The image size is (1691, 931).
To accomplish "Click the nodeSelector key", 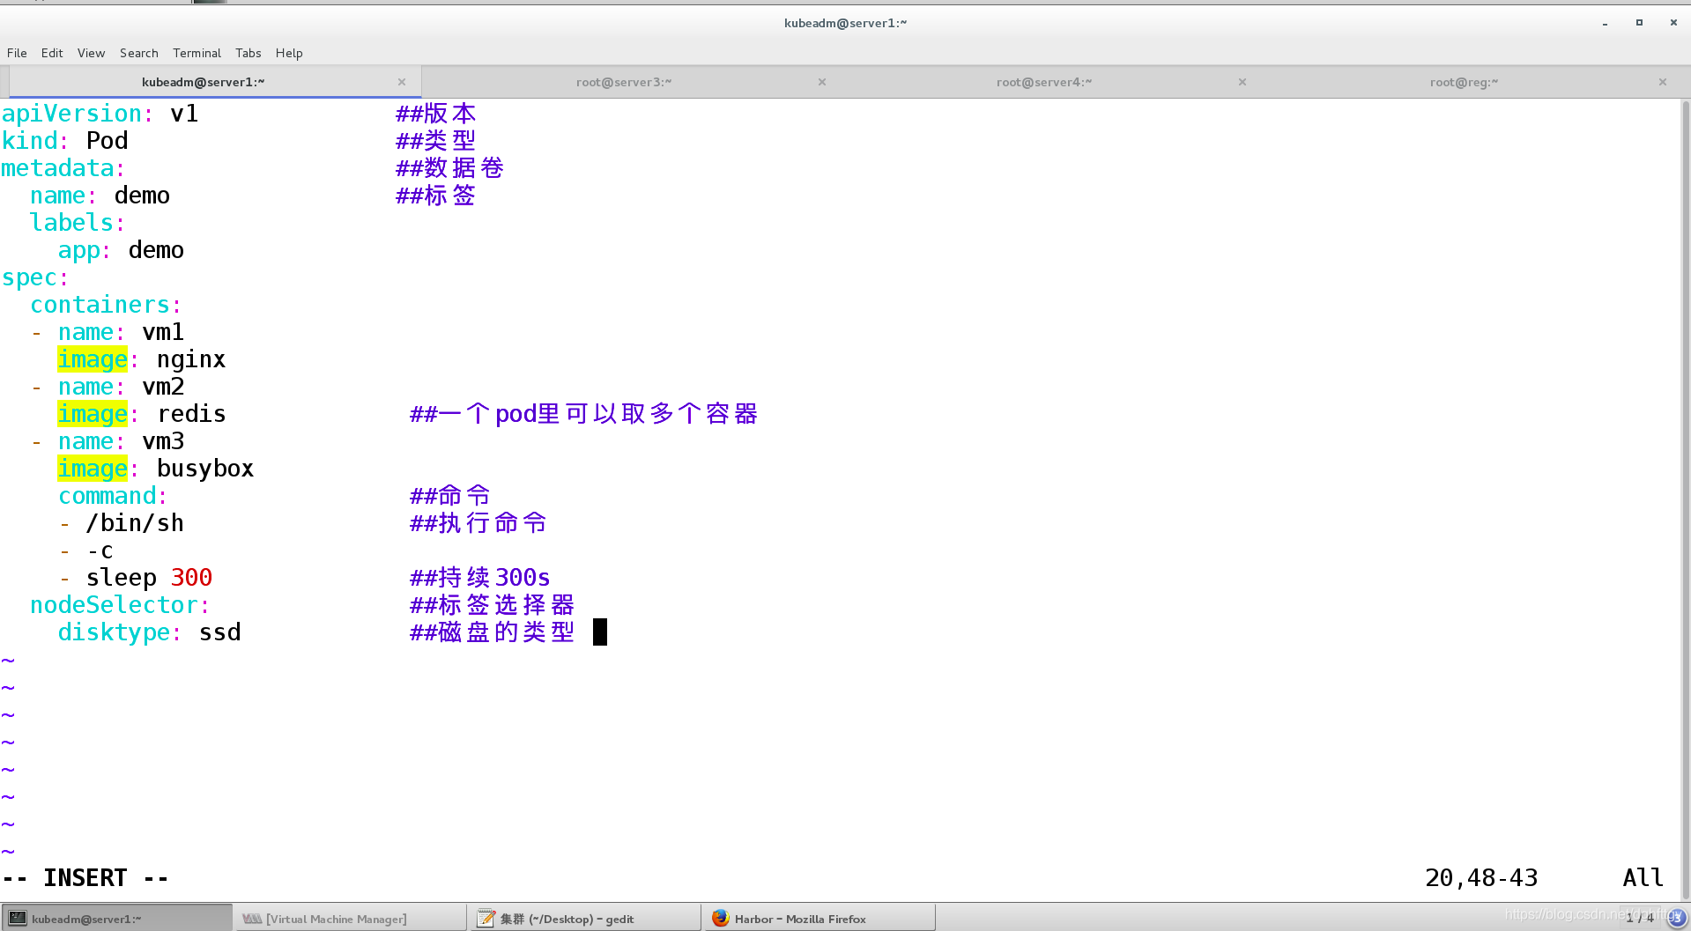I will point(115,605).
